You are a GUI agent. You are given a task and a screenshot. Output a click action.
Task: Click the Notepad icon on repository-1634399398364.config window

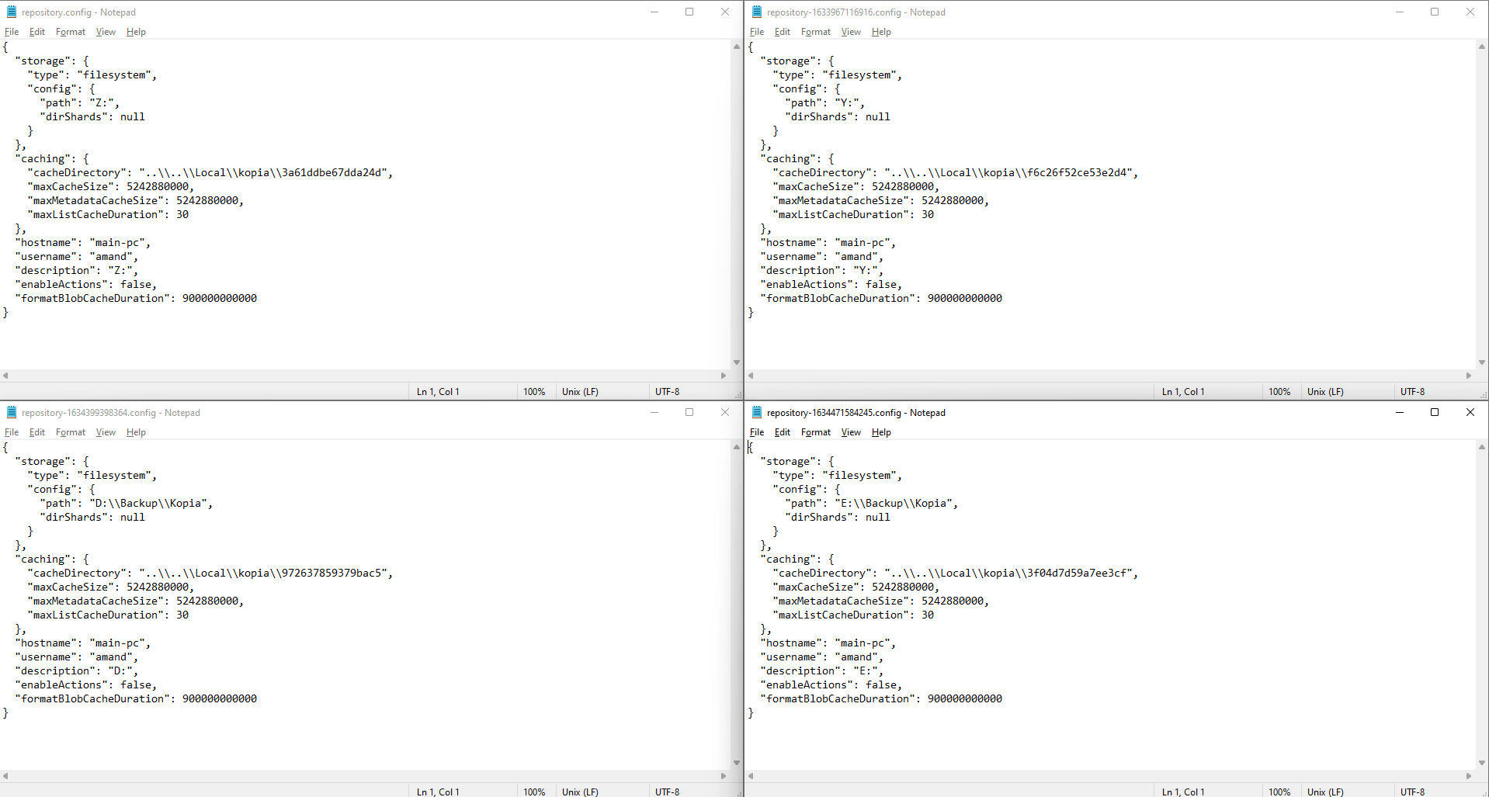tap(12, 412)
